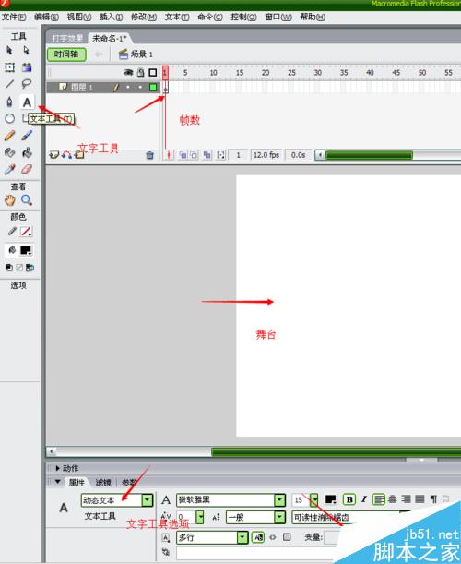Open the 文件 menu
Viewport: 461px width, 564px height.
click(14, 17)
